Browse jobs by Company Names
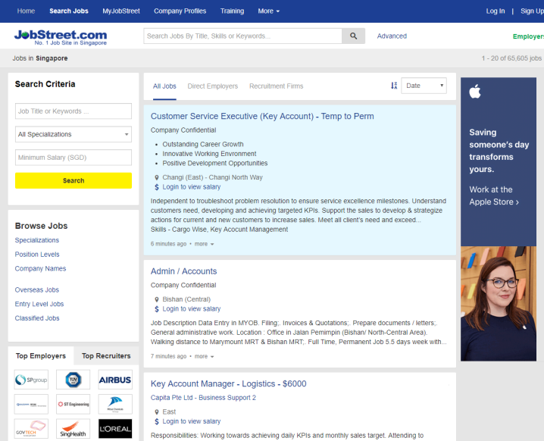The height and width of the screenshot is (441, 544). click(40, 268)
